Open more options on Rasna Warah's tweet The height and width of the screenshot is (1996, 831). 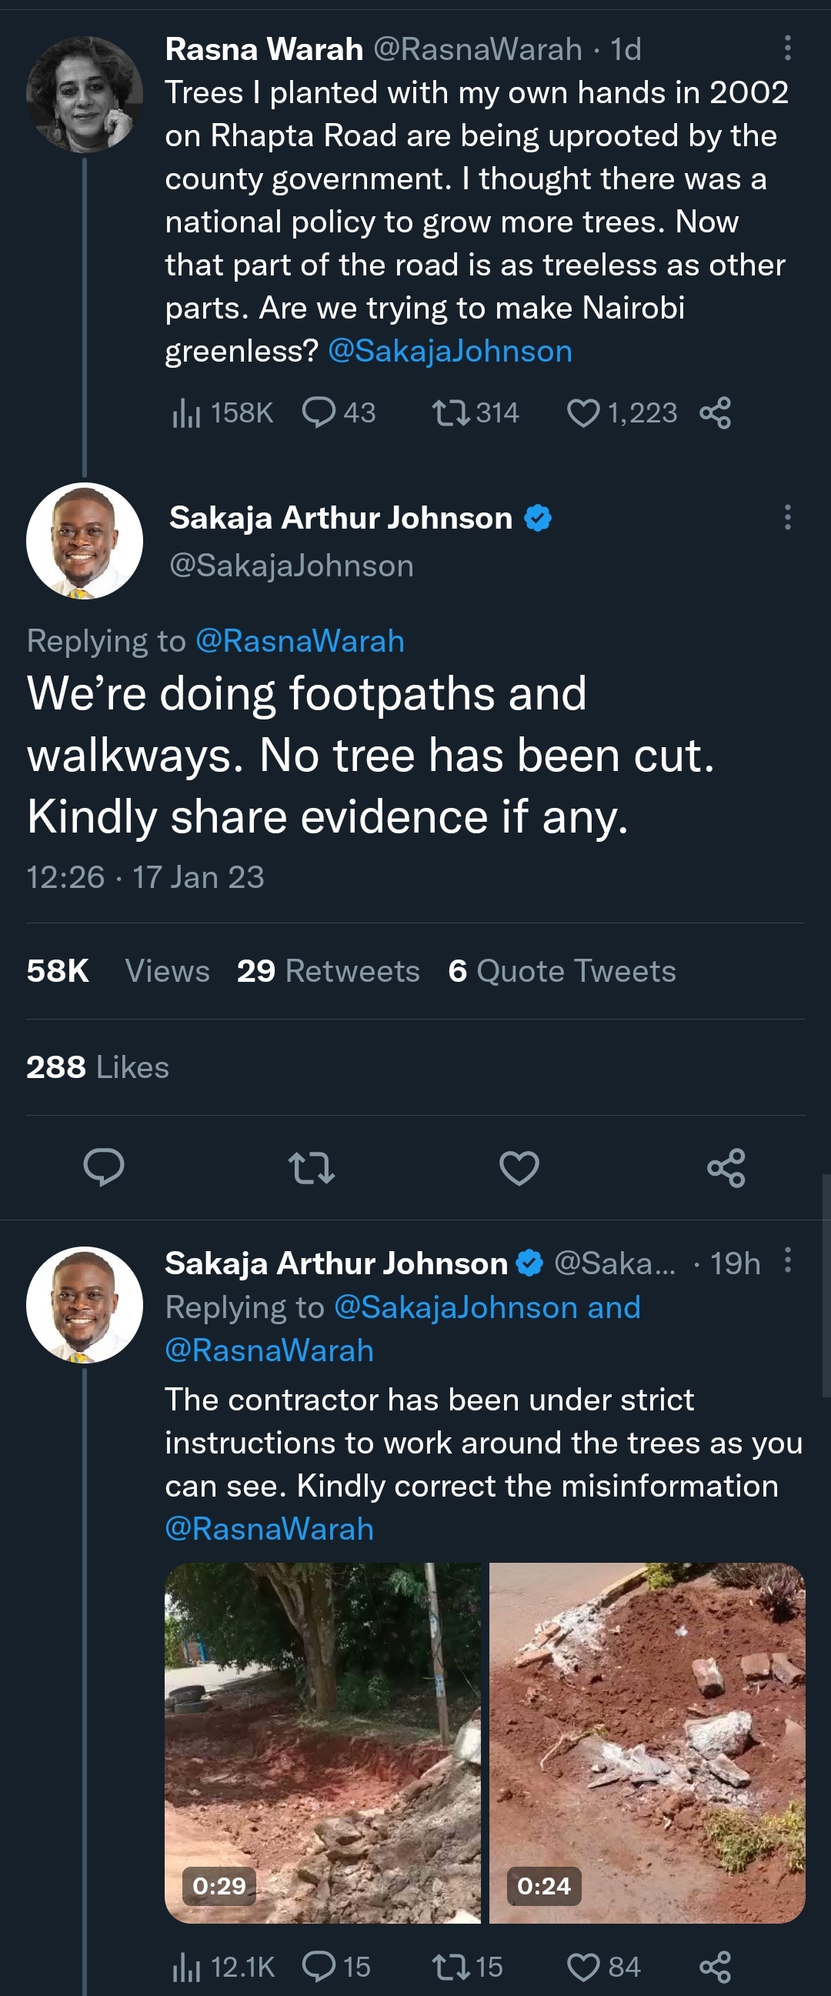[788, 48]
